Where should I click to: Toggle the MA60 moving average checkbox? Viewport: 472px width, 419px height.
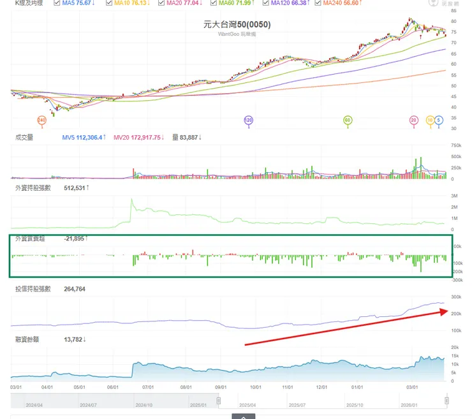(x=214, y=3)
